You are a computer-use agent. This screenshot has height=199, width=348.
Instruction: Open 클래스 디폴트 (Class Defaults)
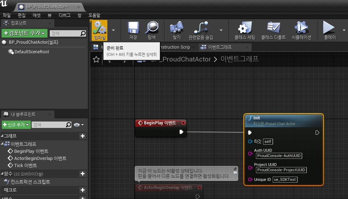point(274,28)
